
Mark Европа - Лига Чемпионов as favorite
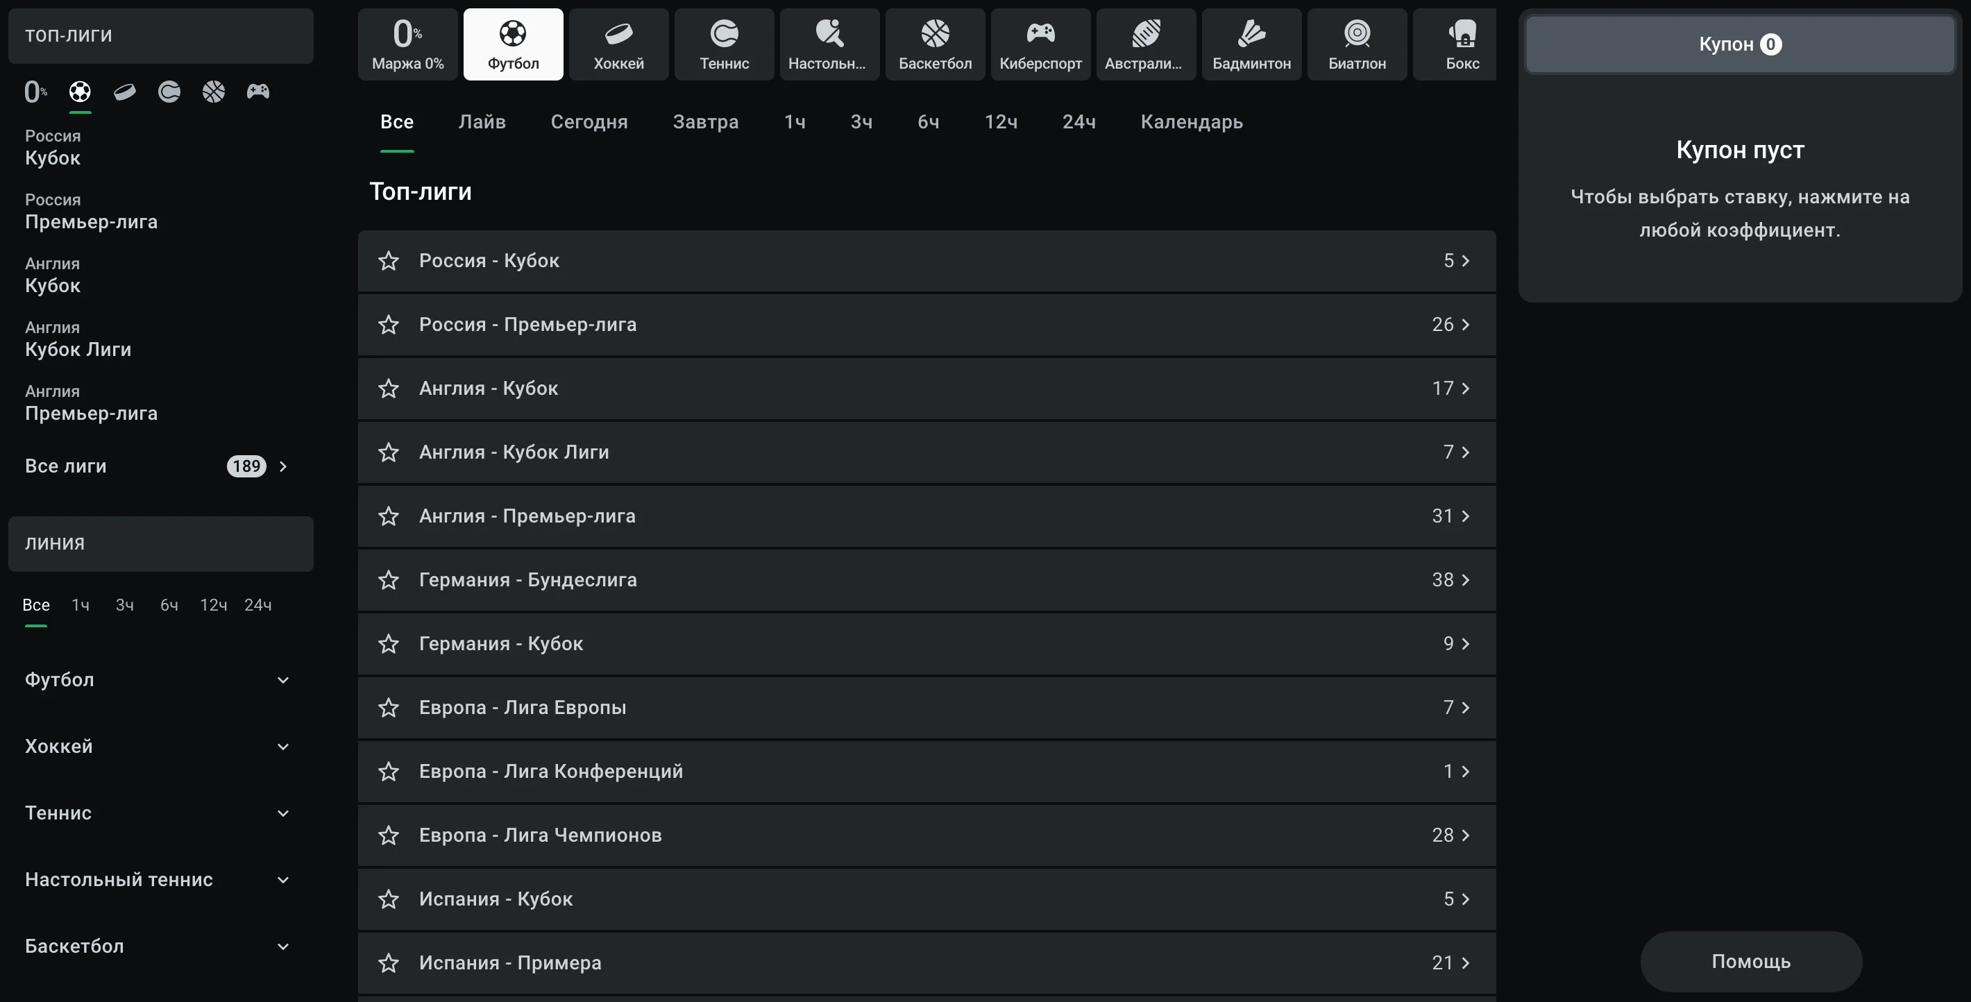[x=389, y=835]
